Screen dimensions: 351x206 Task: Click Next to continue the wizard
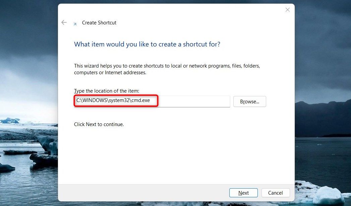click(x=243, y=193)
